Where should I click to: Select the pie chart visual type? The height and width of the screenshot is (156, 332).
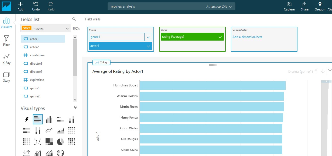pyautogui.click(x=60, y=142)
